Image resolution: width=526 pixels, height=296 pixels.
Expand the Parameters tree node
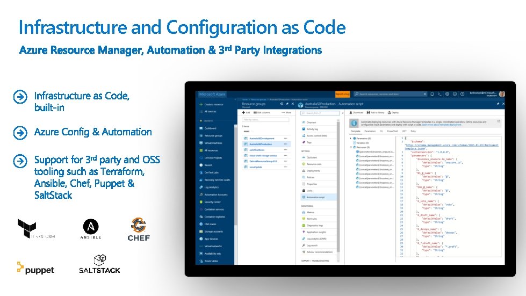[x=350, y=138]
